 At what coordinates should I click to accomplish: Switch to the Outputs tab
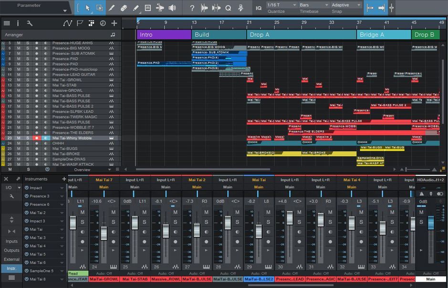10,250
